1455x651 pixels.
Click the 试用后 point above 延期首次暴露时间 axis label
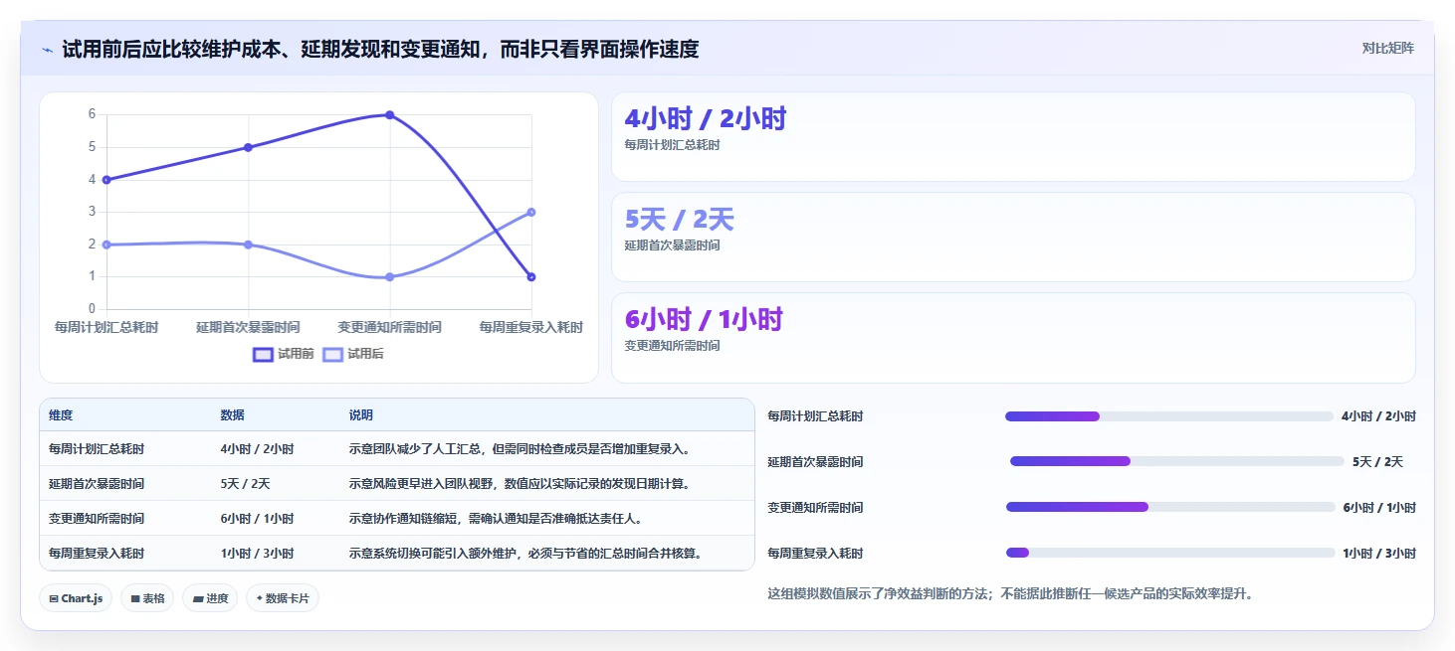(x=248, y=244)
